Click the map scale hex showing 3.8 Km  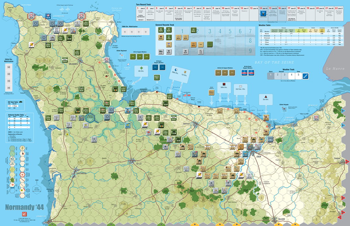(37, 189)
